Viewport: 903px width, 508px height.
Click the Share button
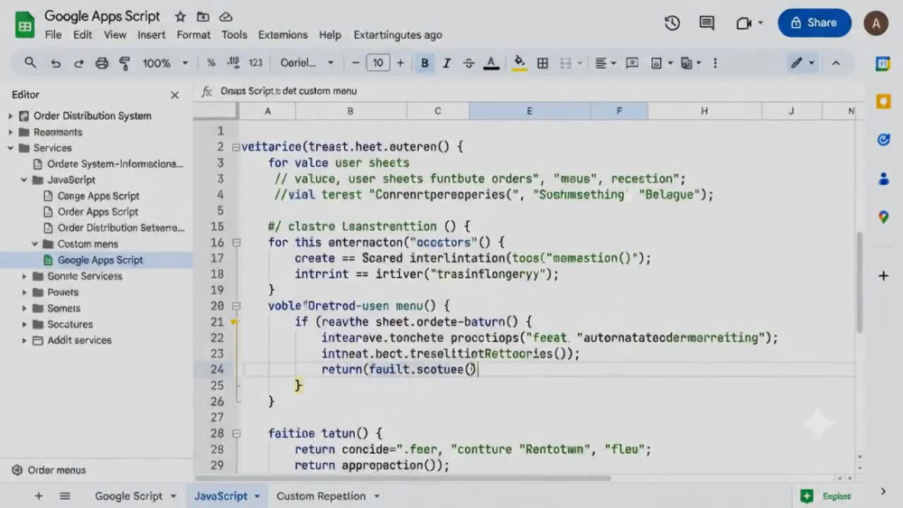point(814,23)
